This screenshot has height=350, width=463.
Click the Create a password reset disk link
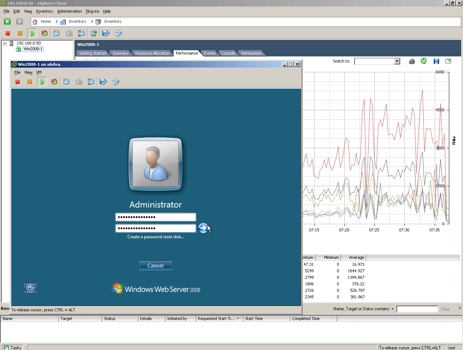pyautogui.click(x=156, y=237)
